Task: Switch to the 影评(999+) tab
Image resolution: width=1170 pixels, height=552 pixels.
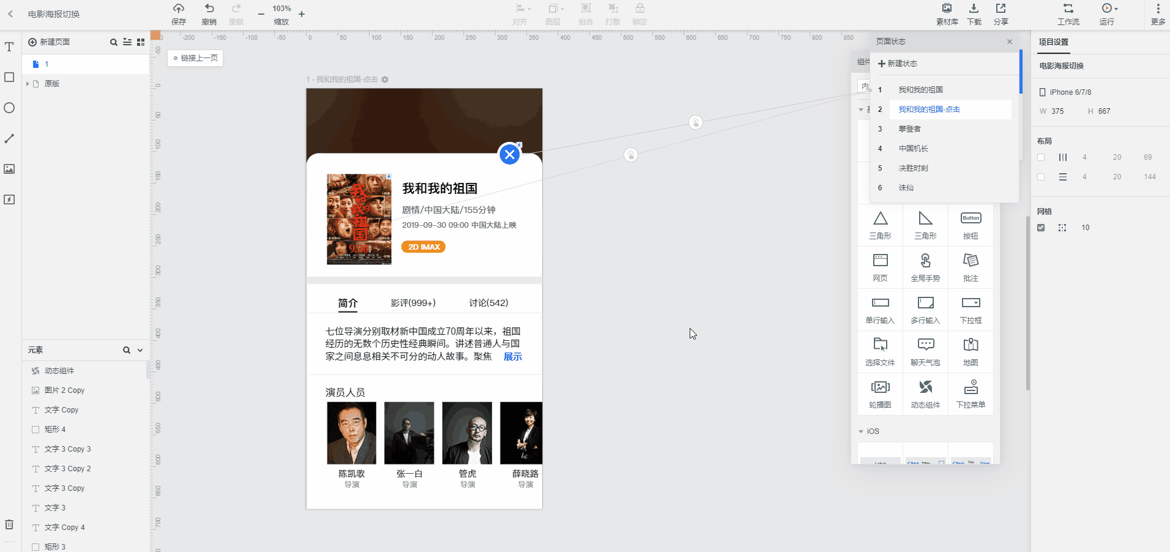Action: pos(413,303)
